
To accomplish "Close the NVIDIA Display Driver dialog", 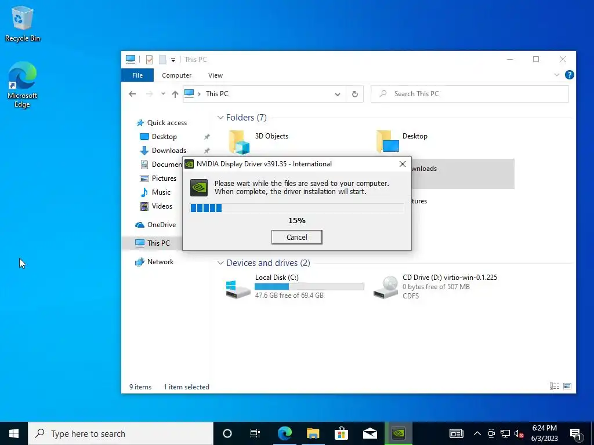I will (x=403, y=164).
